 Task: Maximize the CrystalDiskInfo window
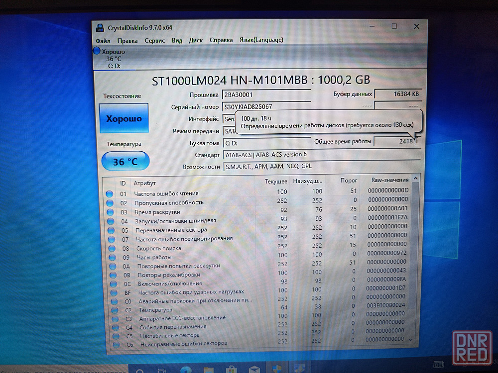pos(394,26)
